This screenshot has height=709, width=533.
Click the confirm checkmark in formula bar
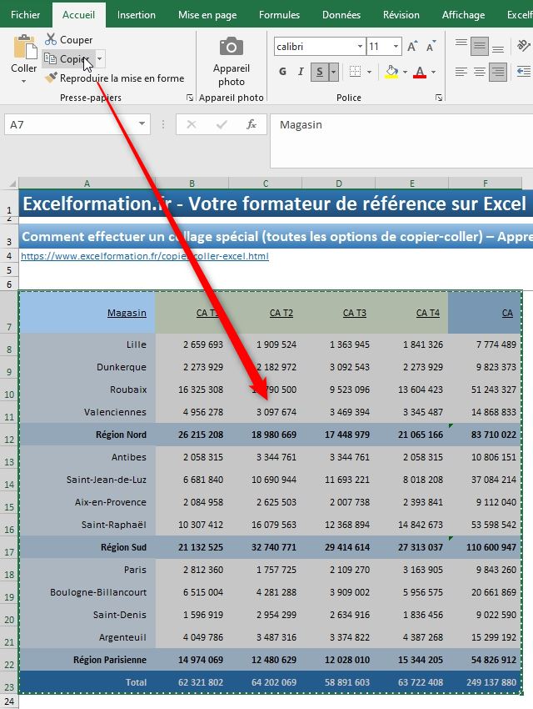pos(222,124)
